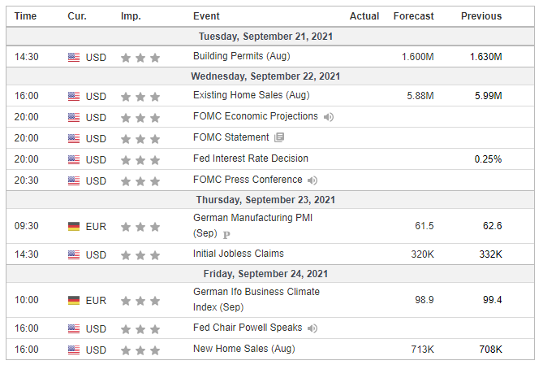Open Building Permits (Aug) event
Viewport: 543px width, 365px height.
(241, 56)
